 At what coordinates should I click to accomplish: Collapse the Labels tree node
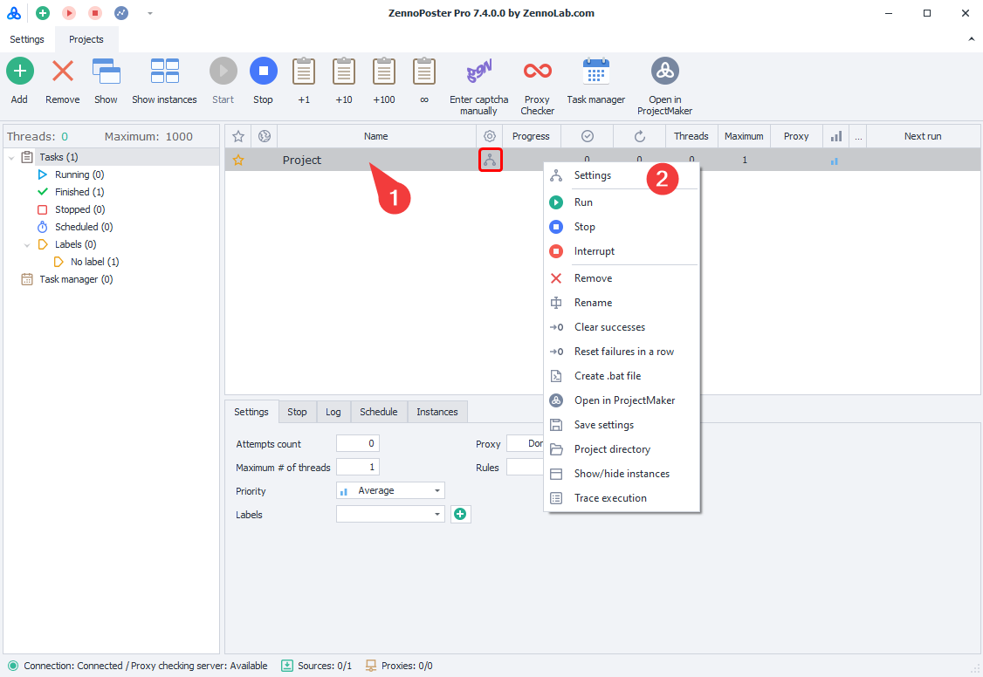pos(27,245)
